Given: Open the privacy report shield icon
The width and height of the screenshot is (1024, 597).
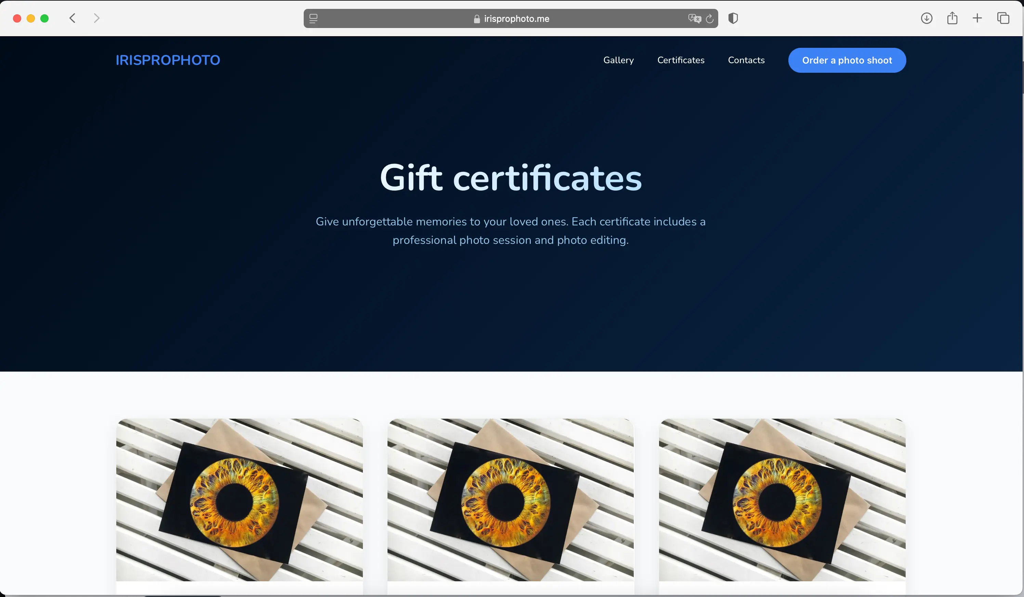Looking at the screenshot, I should tap(733, 18).
